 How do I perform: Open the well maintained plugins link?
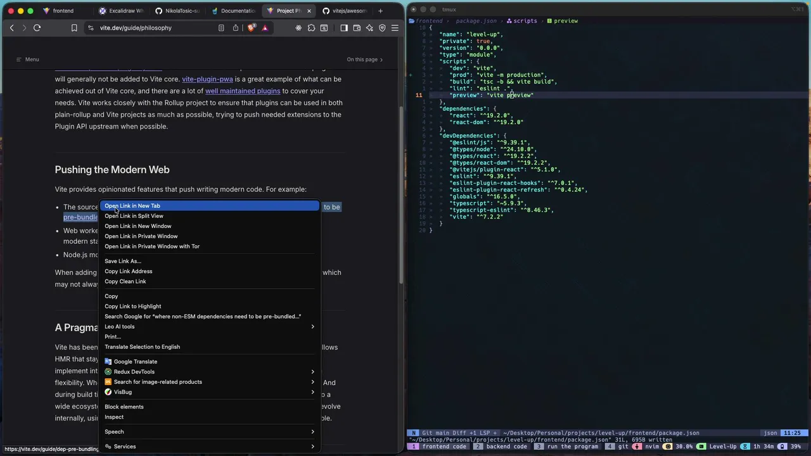pos(243,91)
